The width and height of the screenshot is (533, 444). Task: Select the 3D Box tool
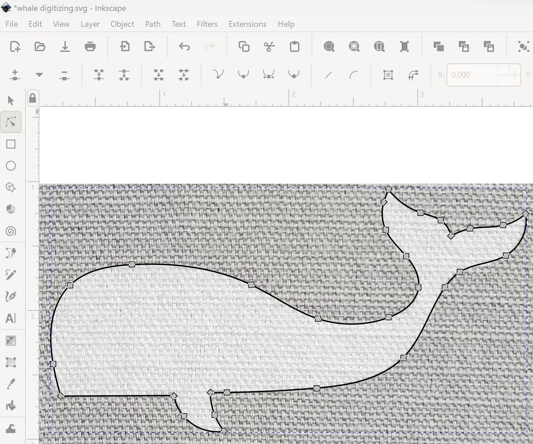[x=11, y=209]
